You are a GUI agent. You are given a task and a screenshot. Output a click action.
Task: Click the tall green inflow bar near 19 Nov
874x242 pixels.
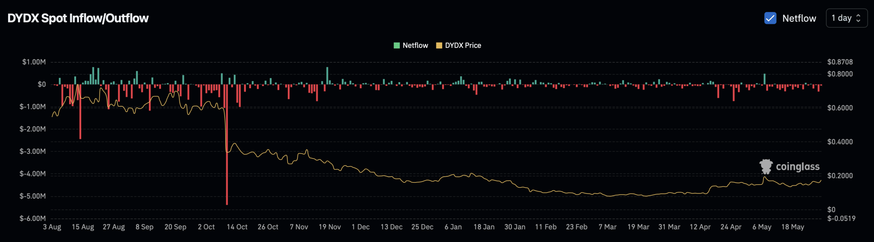[x=327, y=76]
